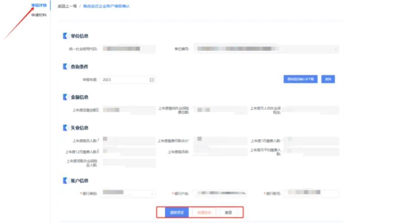
Task: Open the 申请材料 sidebar tab
Action: pos(39,15)
